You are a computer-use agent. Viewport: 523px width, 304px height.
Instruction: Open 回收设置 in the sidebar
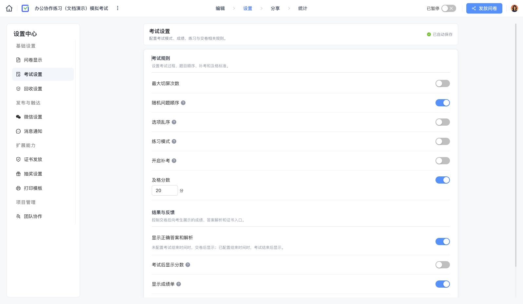pyautogui.click(x=43, y=89)
